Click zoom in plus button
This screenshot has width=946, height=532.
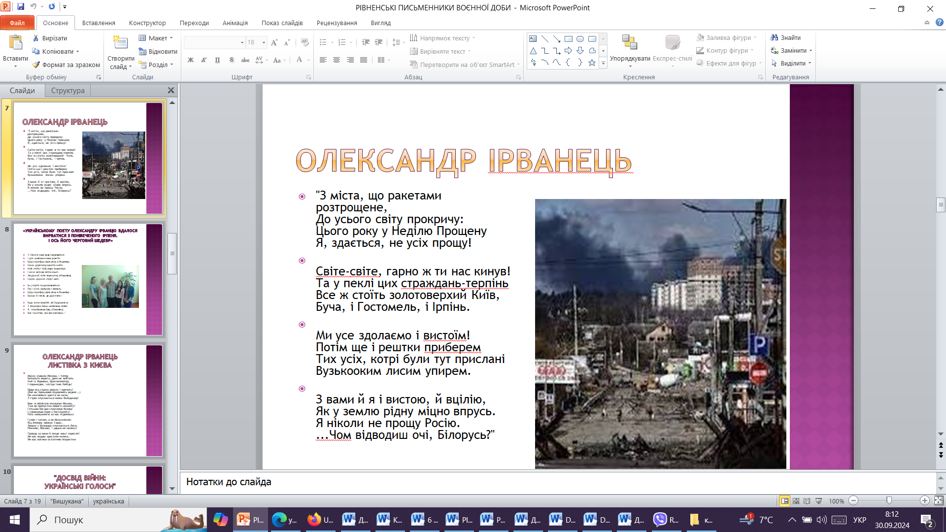(x=925, y=500)
